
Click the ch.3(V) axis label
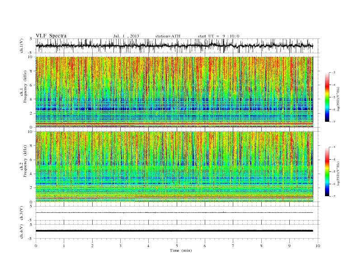[22, 213]
